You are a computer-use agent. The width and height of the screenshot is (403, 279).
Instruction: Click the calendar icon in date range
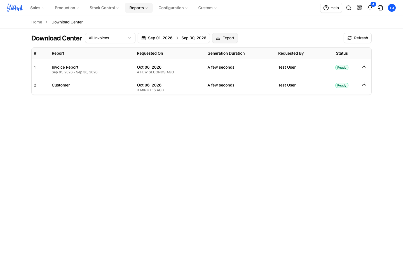click(144, 38)
